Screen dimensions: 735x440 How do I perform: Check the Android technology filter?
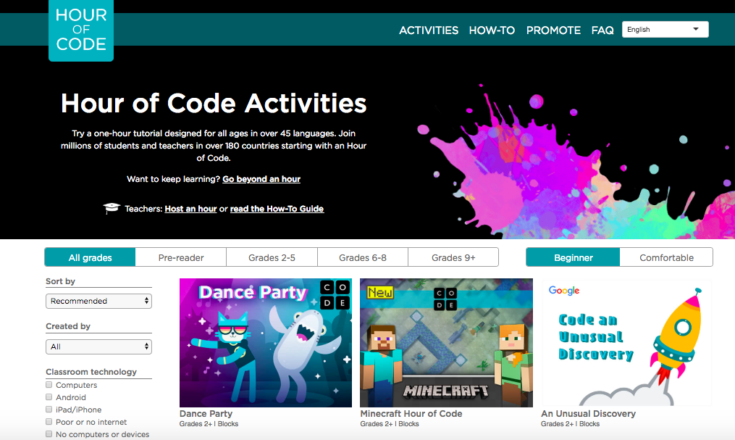pyautogui.click(x=49, y=397)
